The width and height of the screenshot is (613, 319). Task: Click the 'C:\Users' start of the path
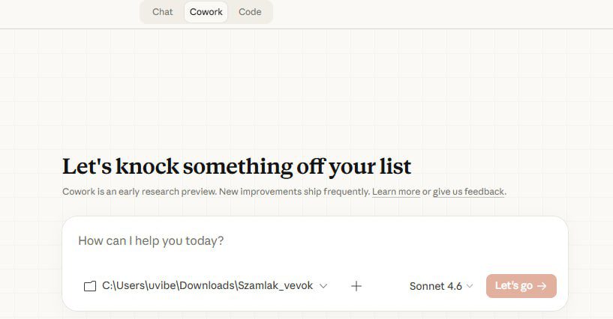click(x=120, y=286)
